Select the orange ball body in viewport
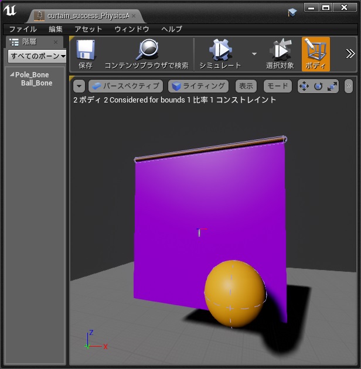Viewport: 361px width, 369px height. tap(235, 293)
